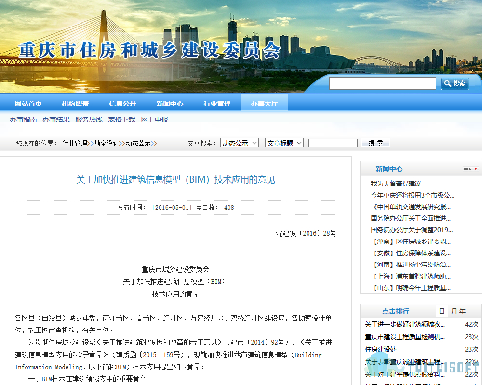Viewport: 482px width, 385px height.
Task: Expand the 动态公示 category dropdown
Action: pyautogui.click(x=240, y=143)
